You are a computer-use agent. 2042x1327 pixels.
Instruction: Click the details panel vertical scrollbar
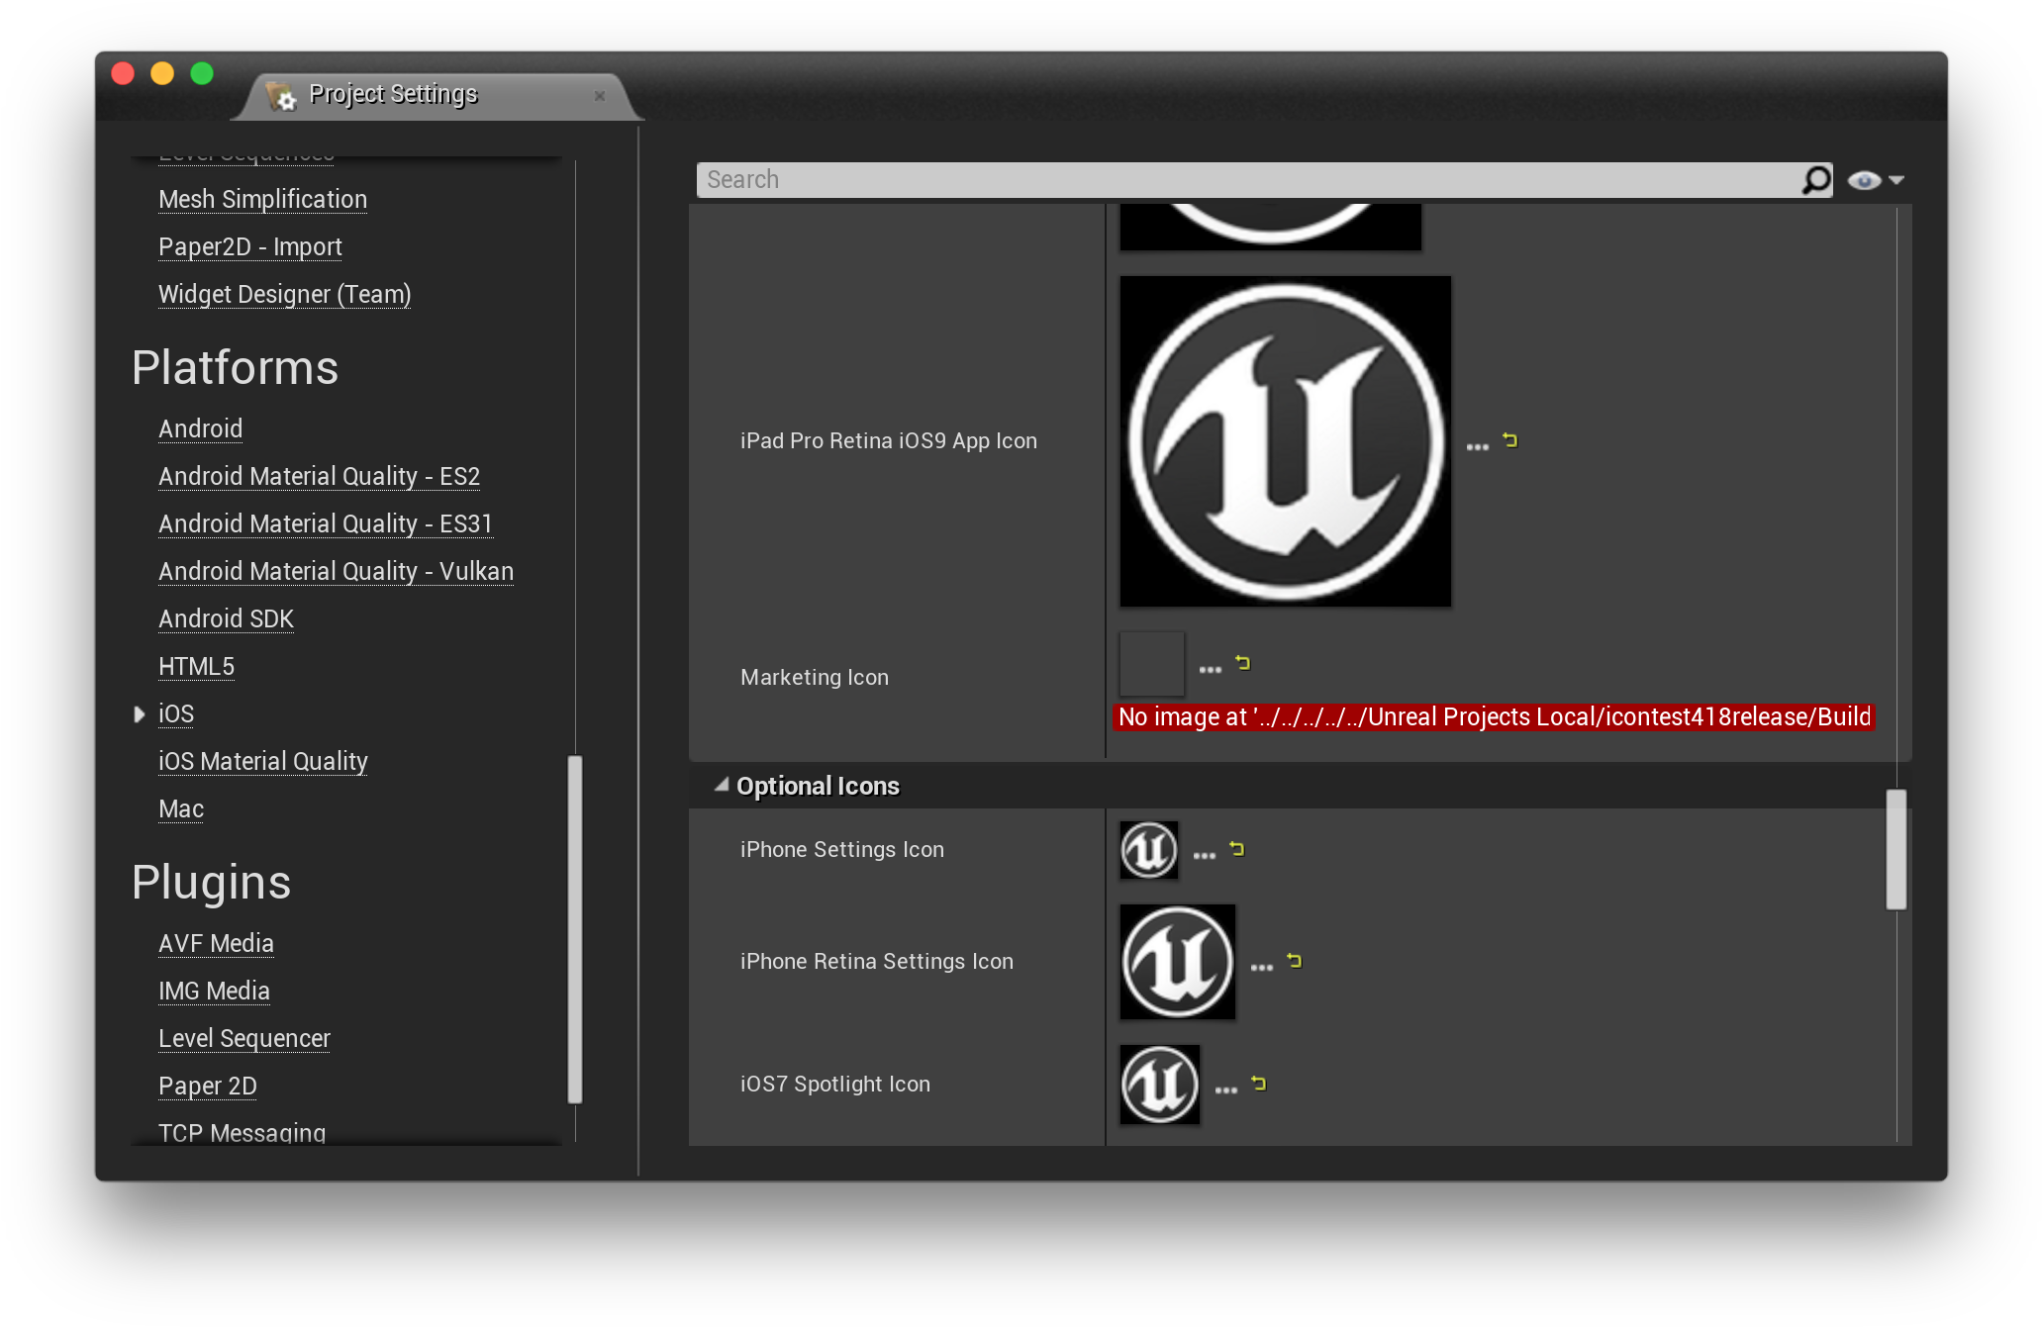(1896, 849)
